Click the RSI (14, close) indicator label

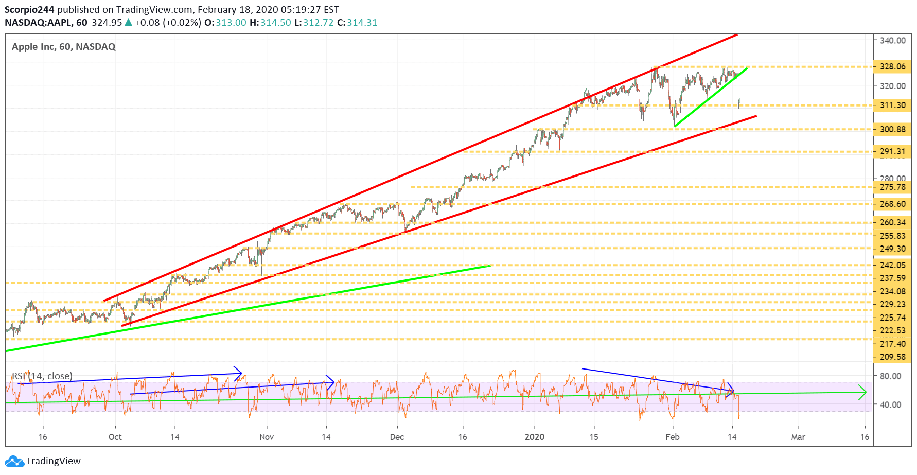point(42,376)
